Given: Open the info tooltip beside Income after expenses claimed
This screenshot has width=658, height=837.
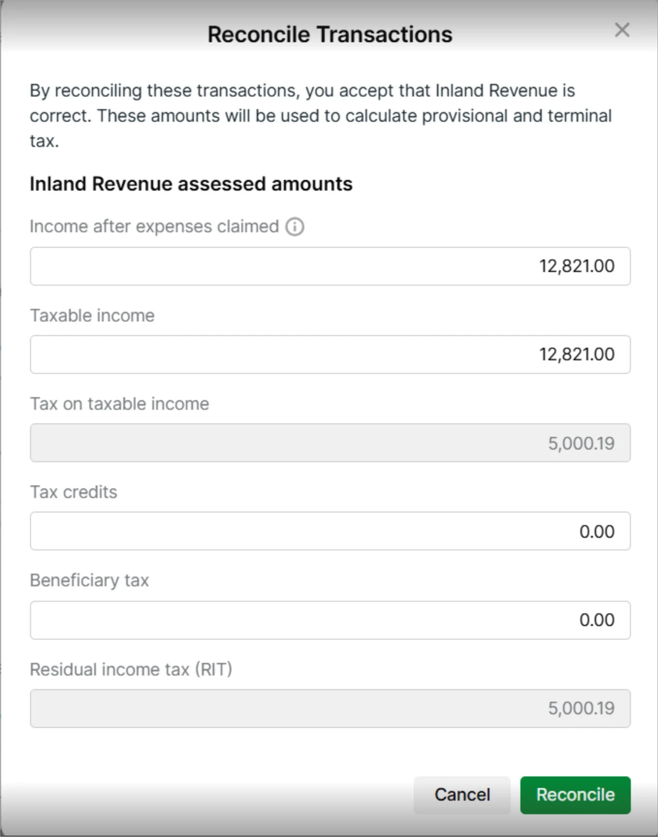Looking at the screenshot, I should (295, 226).
